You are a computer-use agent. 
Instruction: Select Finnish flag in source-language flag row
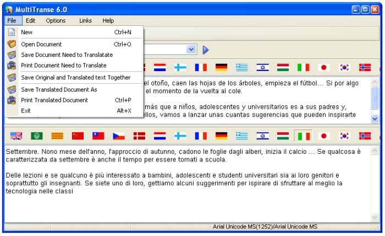pos(180,67)
